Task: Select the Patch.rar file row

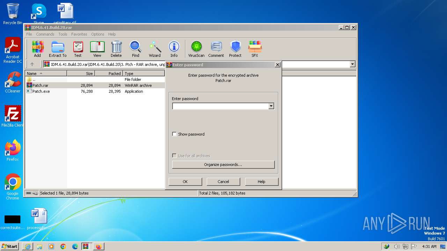Action: 95,85
